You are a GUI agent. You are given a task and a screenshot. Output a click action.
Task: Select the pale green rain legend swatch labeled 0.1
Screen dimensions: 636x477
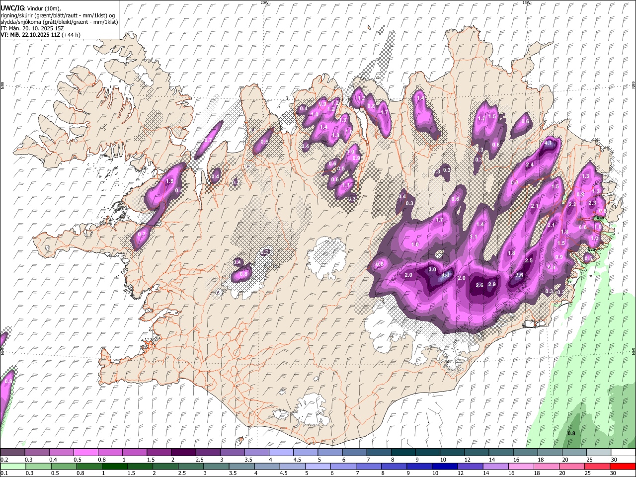(x=12, y=466)
